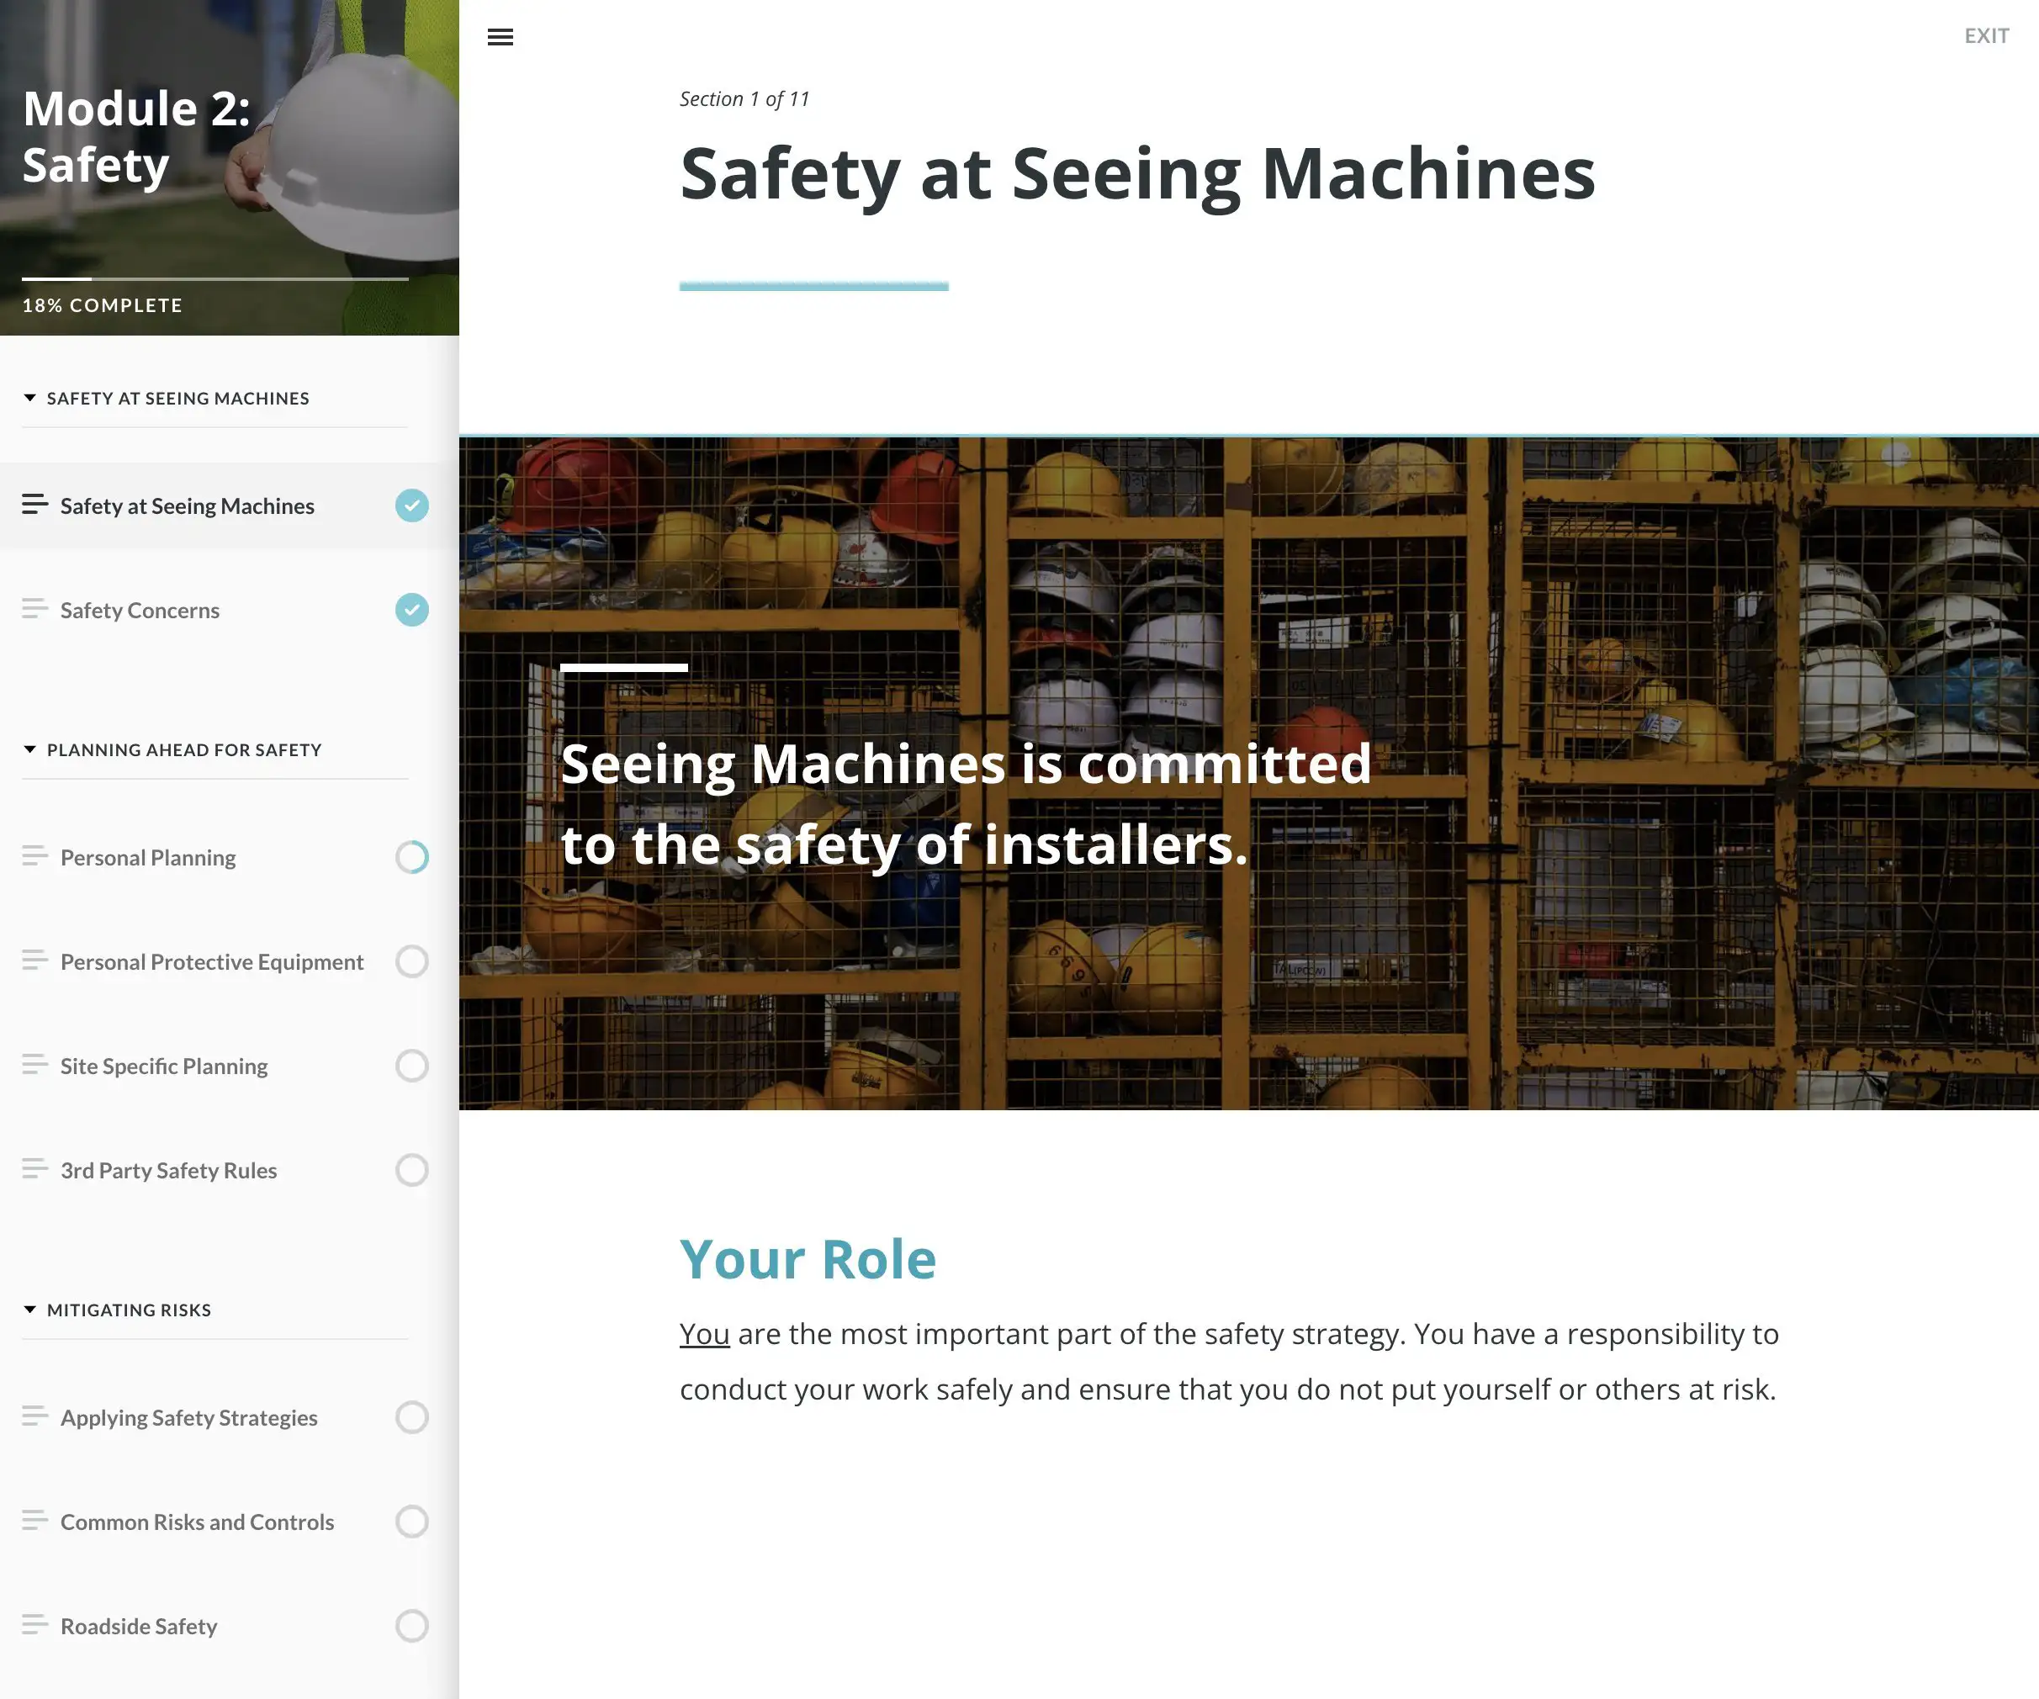Click the hard hats banner image

pyautogui.click(x=1248, y=773)
